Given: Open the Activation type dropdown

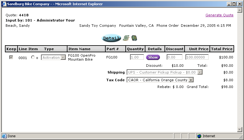Looking at the screenshot, I should [63, 57].
